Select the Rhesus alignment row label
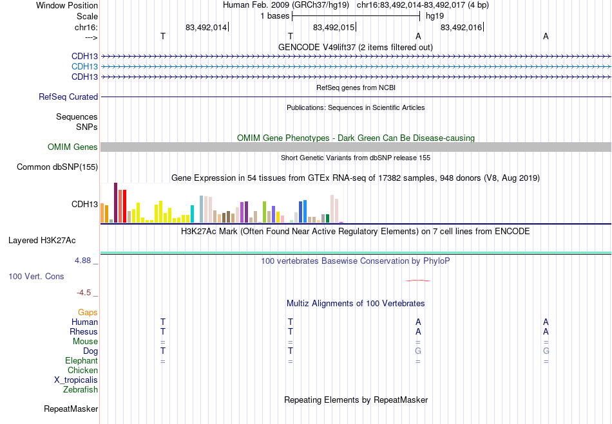Screen dimensions: 612x424 tap(84, 331)
